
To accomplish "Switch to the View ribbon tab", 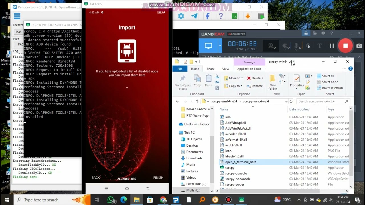I will point(226,69).
